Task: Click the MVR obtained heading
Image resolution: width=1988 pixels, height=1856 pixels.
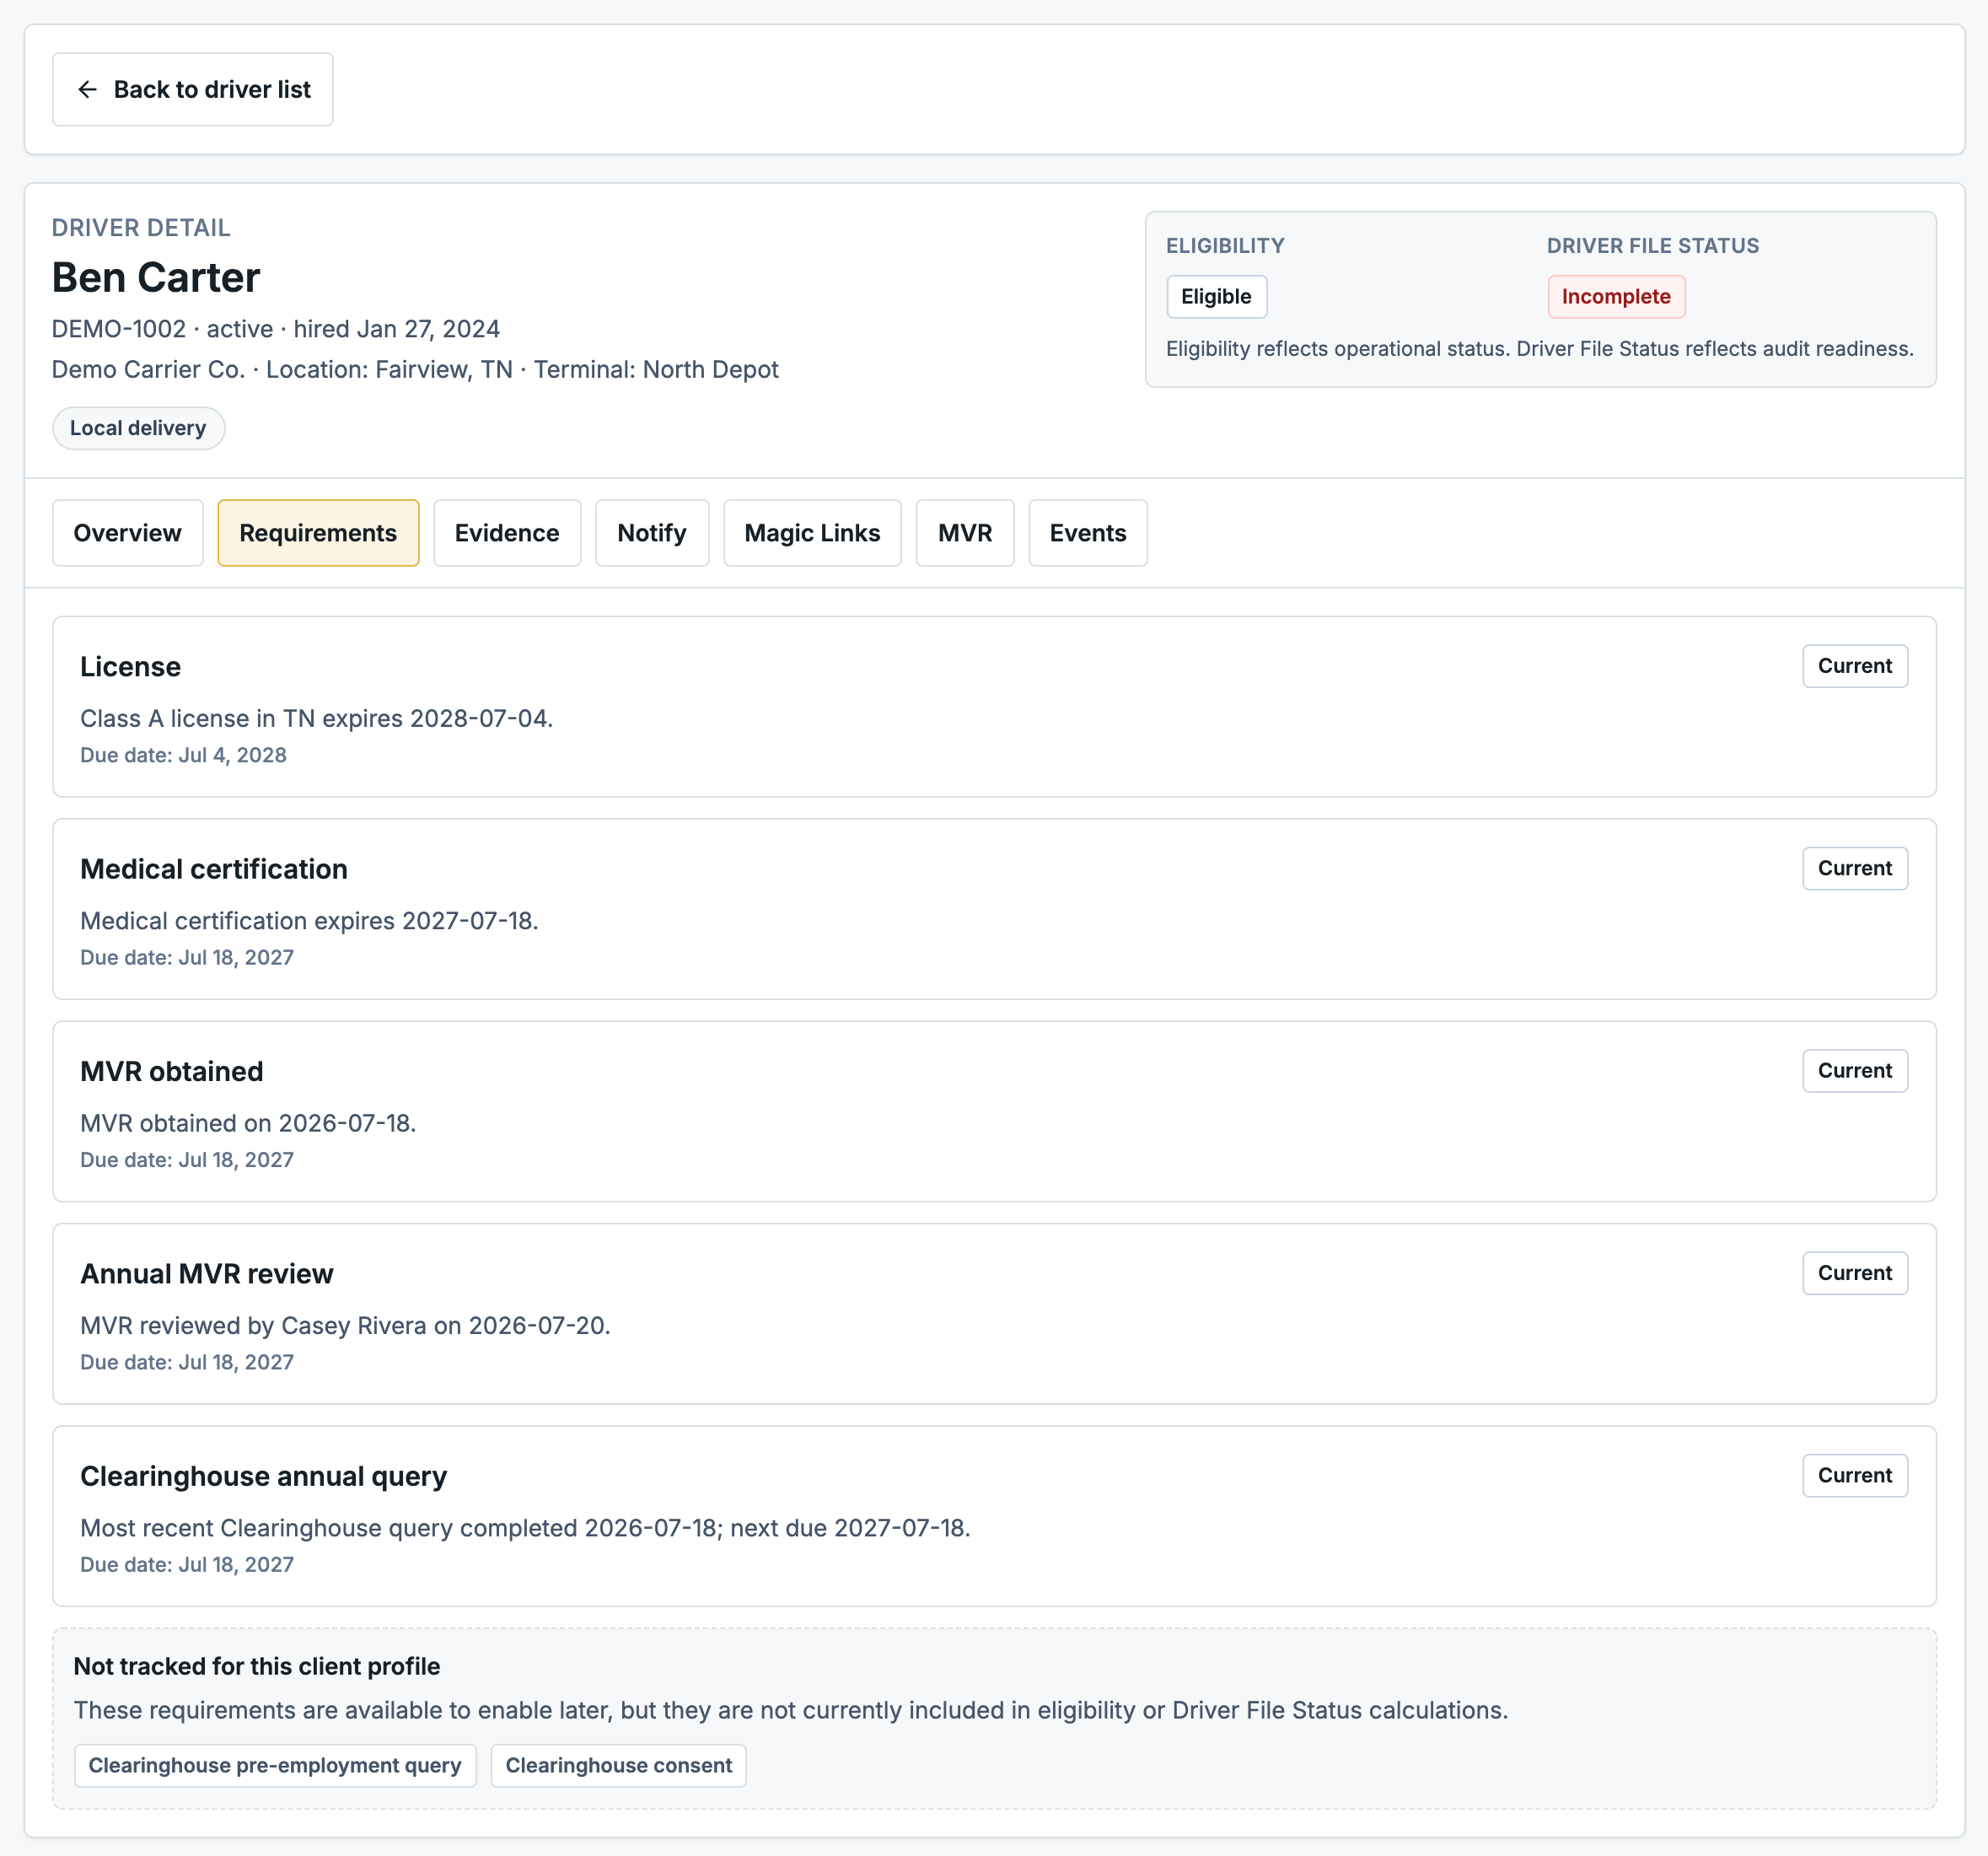Action: click(x=172, y=1072)
